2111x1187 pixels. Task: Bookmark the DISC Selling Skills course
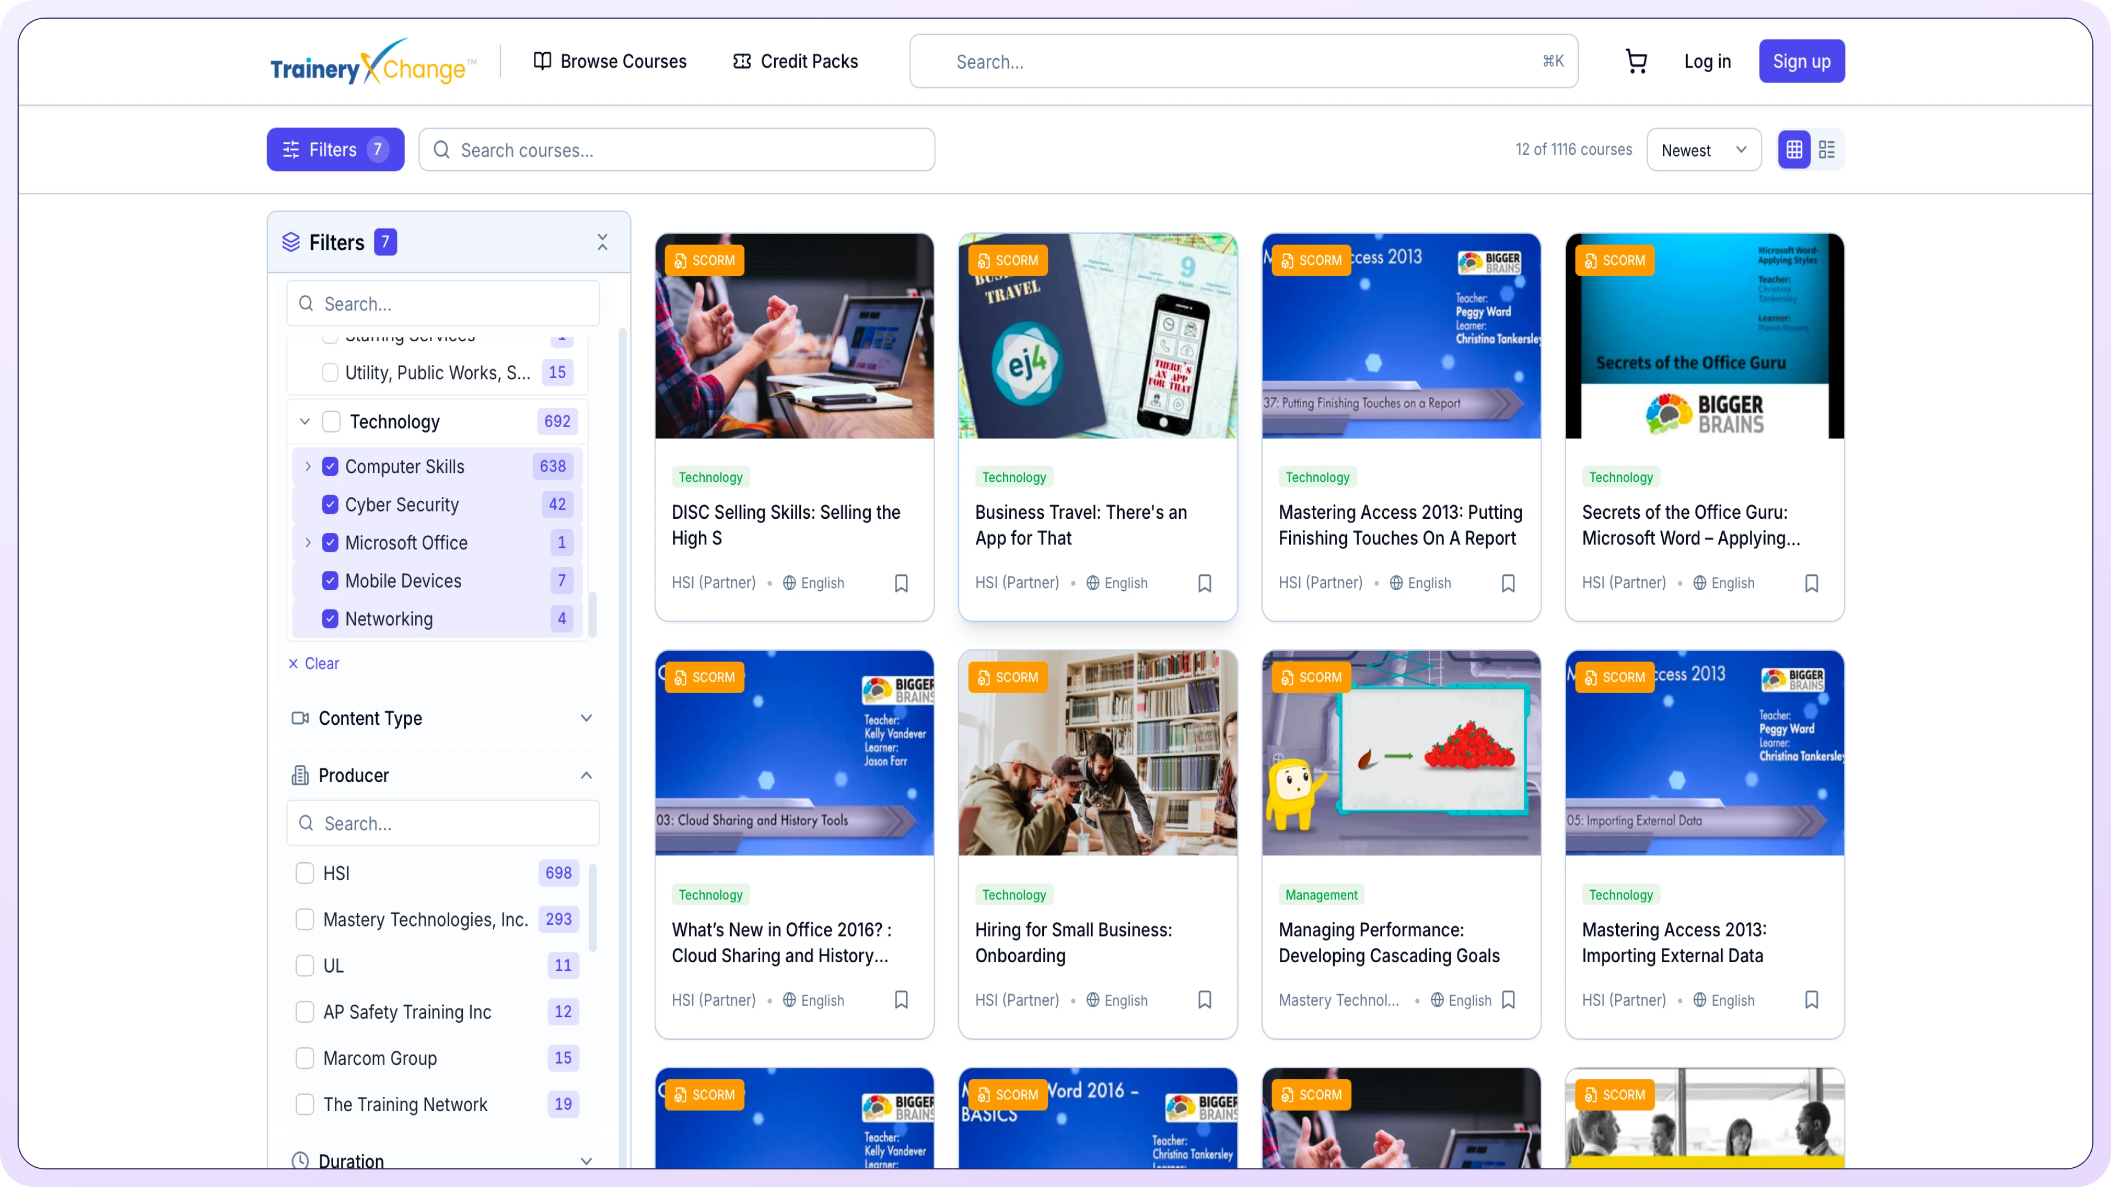[x=900, y=583]
